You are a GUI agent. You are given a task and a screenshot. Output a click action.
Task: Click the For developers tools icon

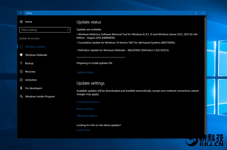[x=21, y=88]
